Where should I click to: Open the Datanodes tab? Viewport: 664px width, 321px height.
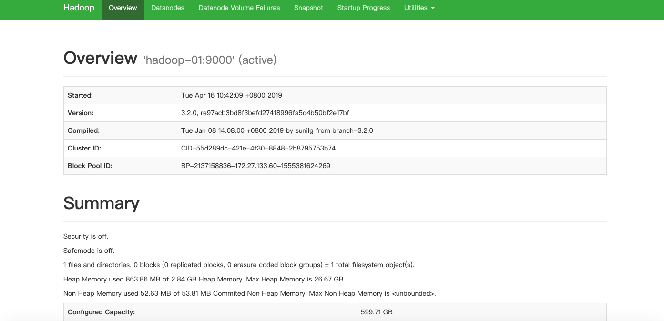tap(168, 8)
